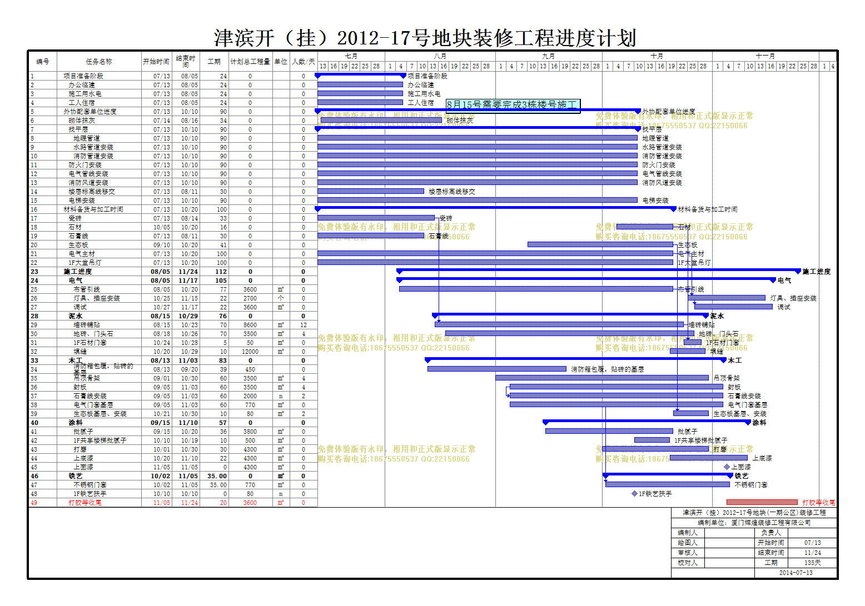The image size is (865, 606).
Task: Click the 工期 column header
Action: [x=214, y=62]
